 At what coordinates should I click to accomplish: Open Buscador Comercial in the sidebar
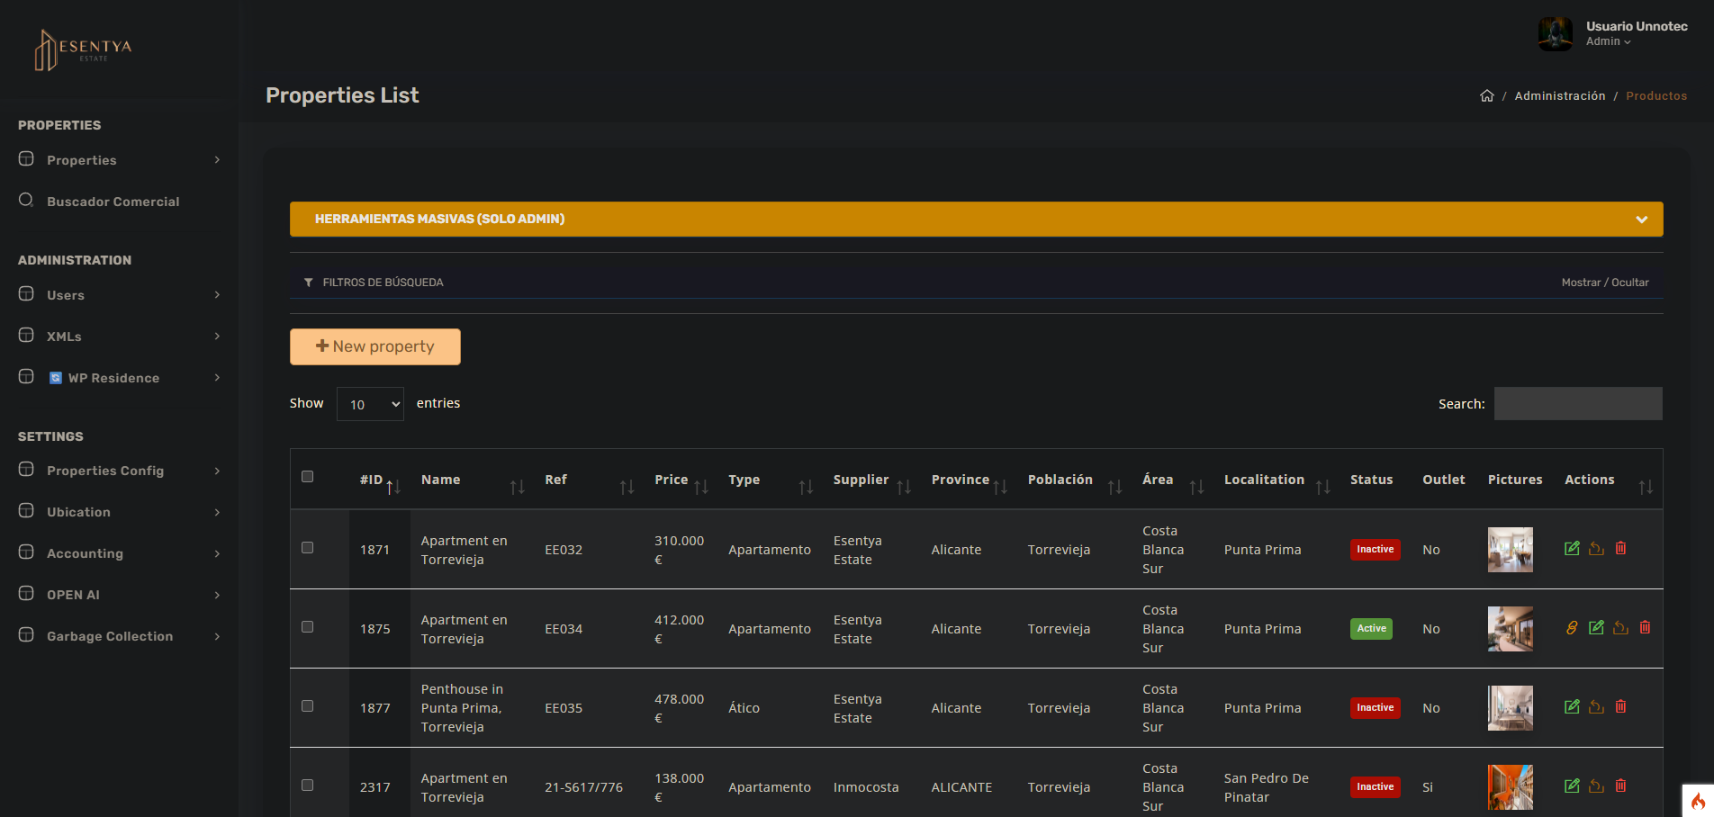(113, 202)
